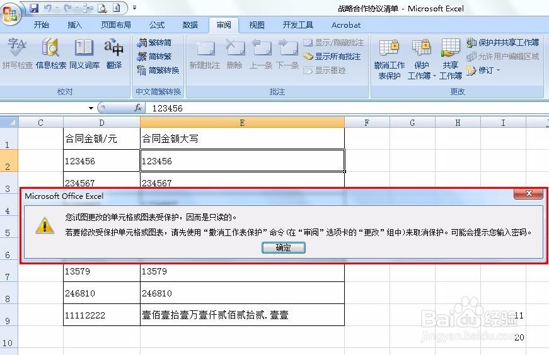Convert text with 繁转简
Viewport: 549px width, 355px height.
[x=154, y=43]
